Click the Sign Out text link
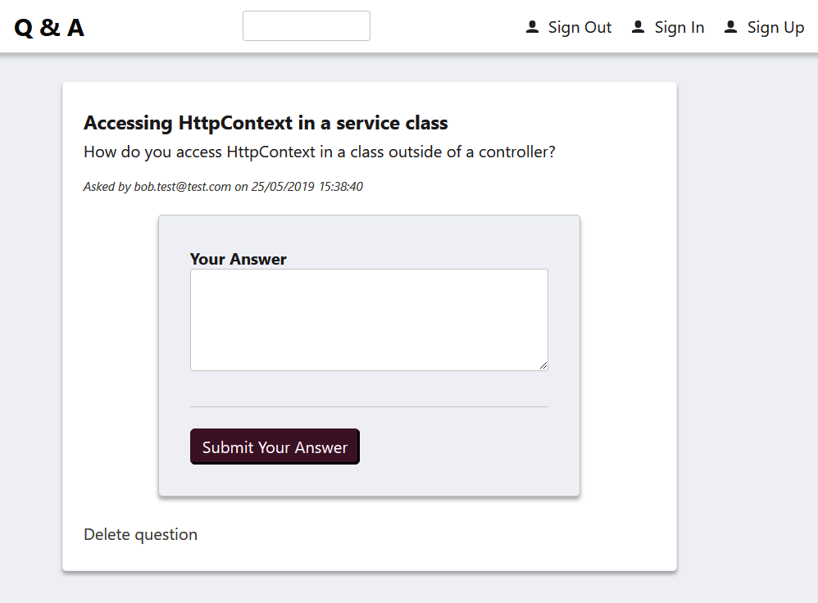Viewport: 818px width, 603px height. (x=579, y=28)
